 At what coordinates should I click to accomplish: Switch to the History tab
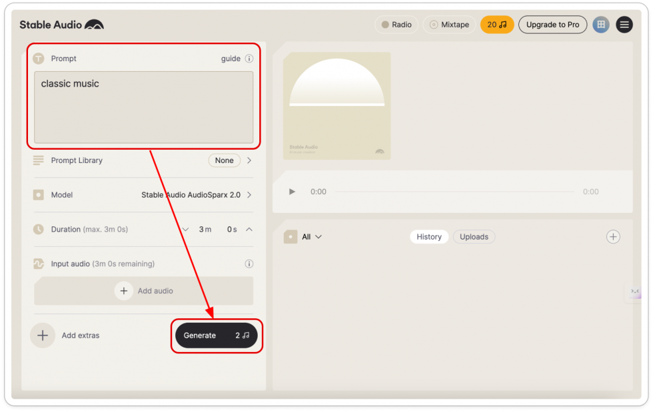(428, 236)
